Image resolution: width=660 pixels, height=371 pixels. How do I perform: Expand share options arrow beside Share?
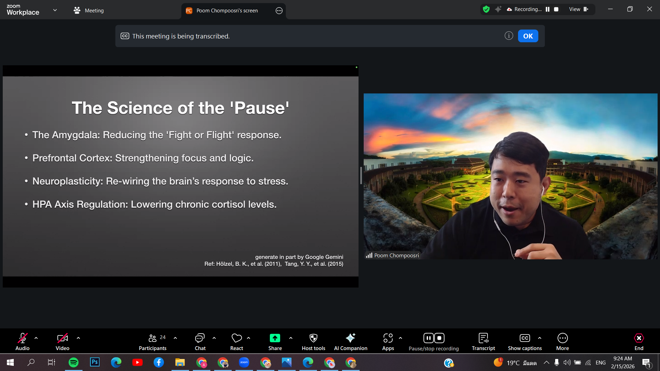point(291,338)
